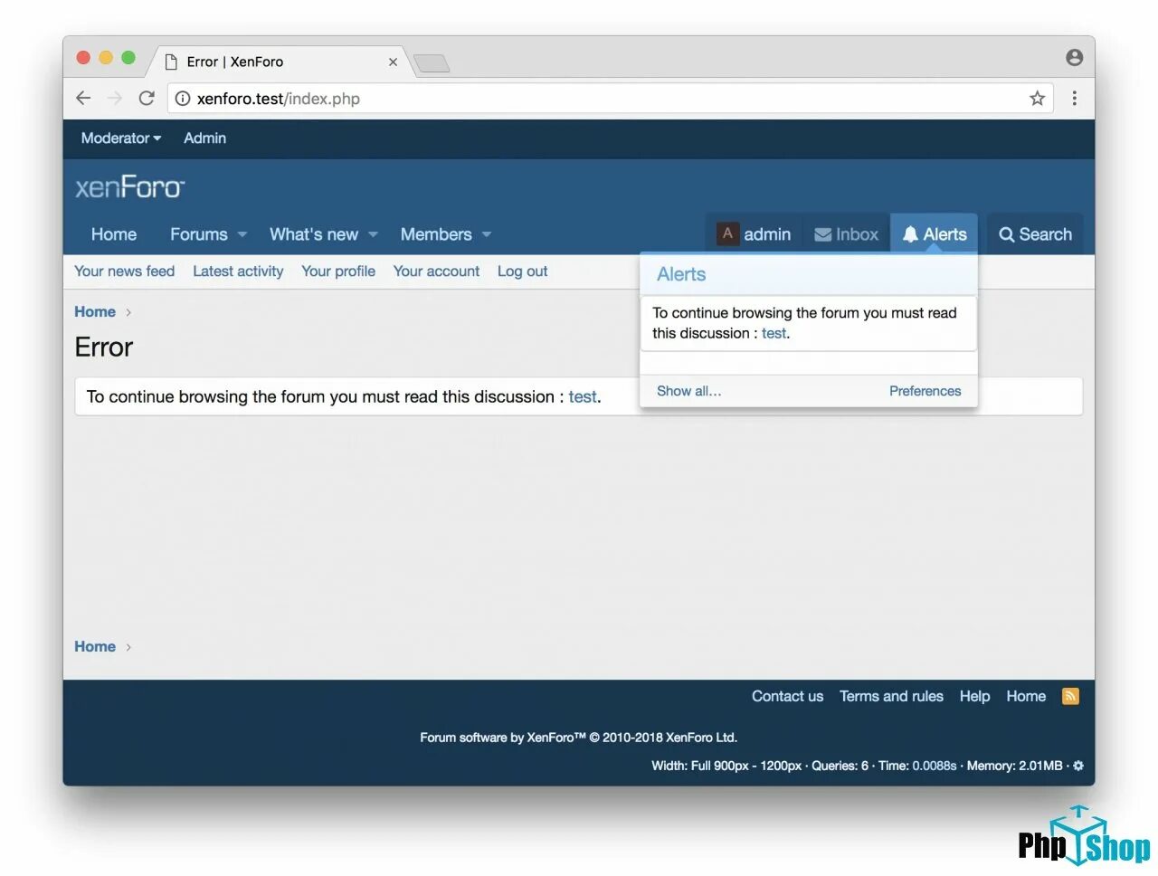1158x876 pixels.
Task: Click the XenForo logo
Action: [x=129, y=187]
